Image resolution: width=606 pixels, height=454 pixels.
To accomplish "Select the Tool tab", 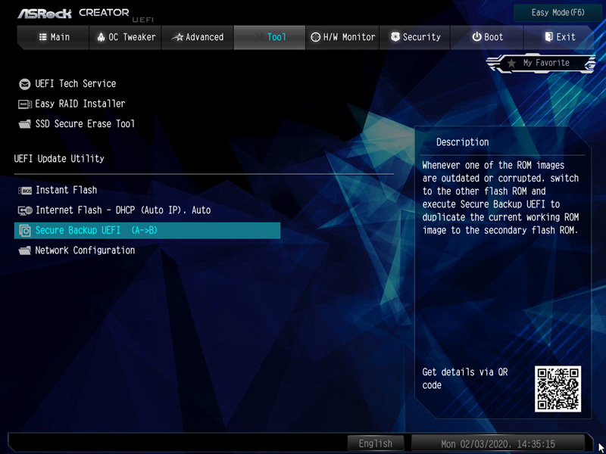I will pyautogui.click(x=270, y=37).
